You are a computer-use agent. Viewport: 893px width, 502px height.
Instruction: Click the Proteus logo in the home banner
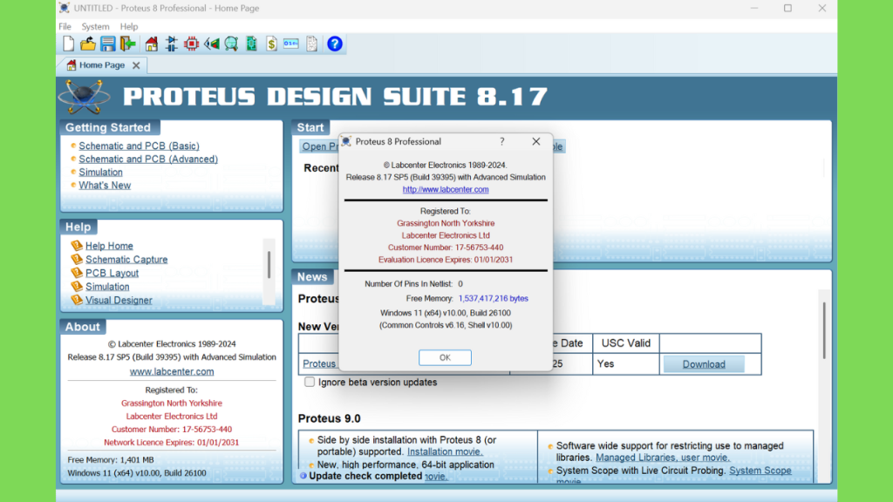(x=85, y=96)
